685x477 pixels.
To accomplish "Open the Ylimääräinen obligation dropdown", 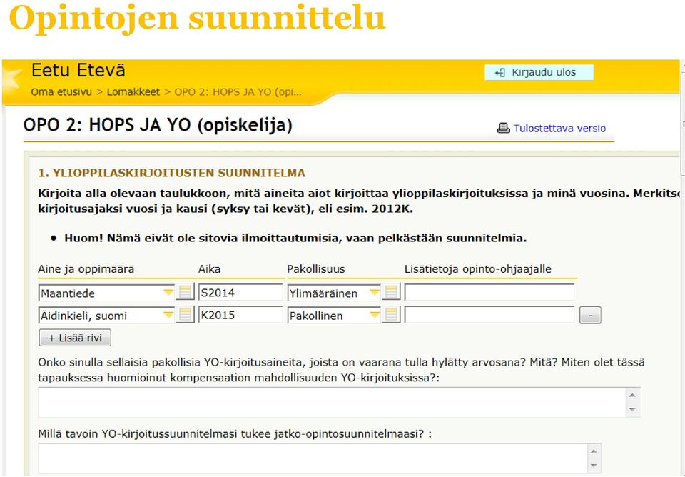I will pos(375,293).
